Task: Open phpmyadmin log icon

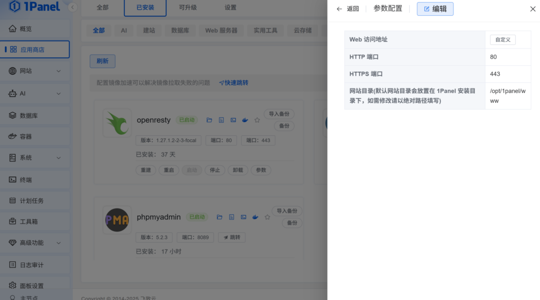Action: tap(232, 217)
